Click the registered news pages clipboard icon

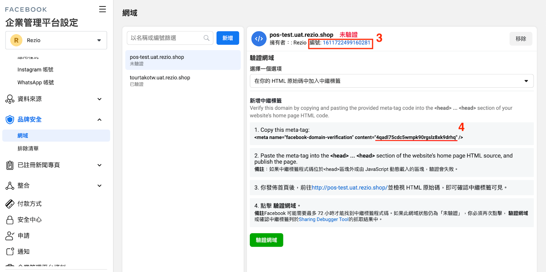[10, 165]
